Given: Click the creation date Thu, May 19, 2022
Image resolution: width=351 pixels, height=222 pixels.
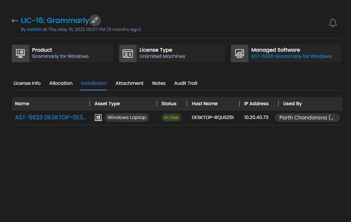Looking at the screenshot, I should click(x=67, y=29).
